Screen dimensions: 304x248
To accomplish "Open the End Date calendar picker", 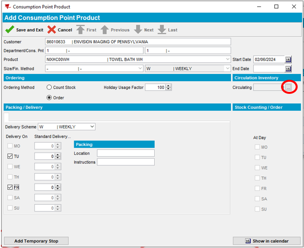I will pos(288,69).
